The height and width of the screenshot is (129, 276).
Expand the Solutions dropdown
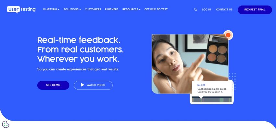click(72, 9)
